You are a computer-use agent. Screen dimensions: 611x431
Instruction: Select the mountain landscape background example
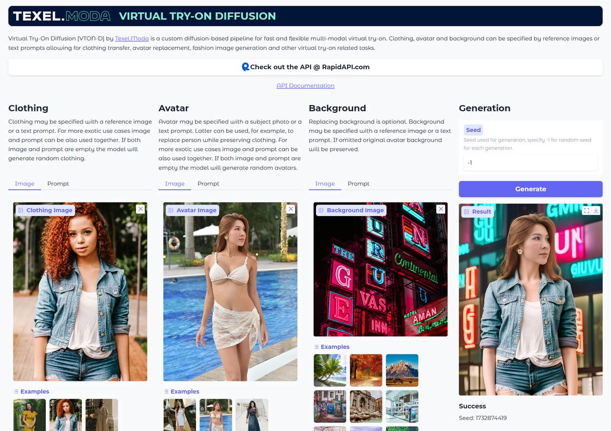tap(402, 370)
